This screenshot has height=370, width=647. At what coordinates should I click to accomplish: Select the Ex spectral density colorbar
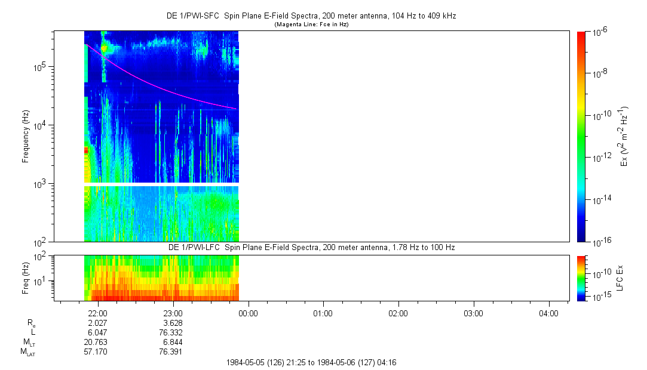click(x=581, y=136)
